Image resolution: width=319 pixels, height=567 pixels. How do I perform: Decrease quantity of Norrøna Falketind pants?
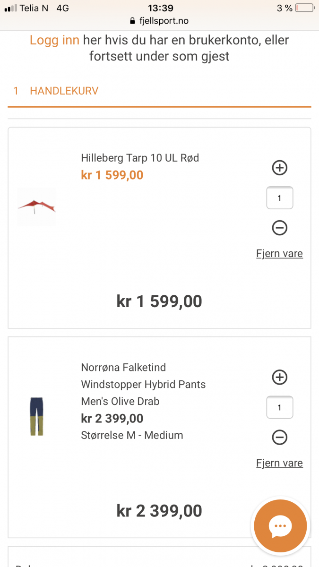(280, 438)
